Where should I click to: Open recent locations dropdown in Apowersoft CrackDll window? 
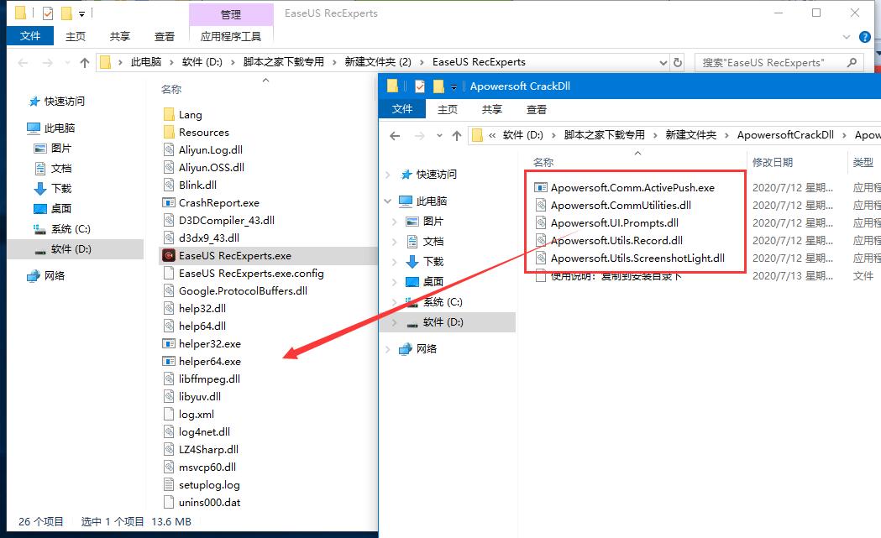point(439,135)
